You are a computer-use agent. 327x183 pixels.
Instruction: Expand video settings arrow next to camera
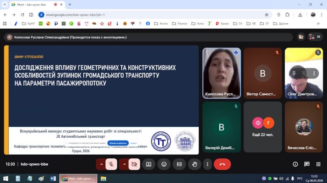[124, 164]
